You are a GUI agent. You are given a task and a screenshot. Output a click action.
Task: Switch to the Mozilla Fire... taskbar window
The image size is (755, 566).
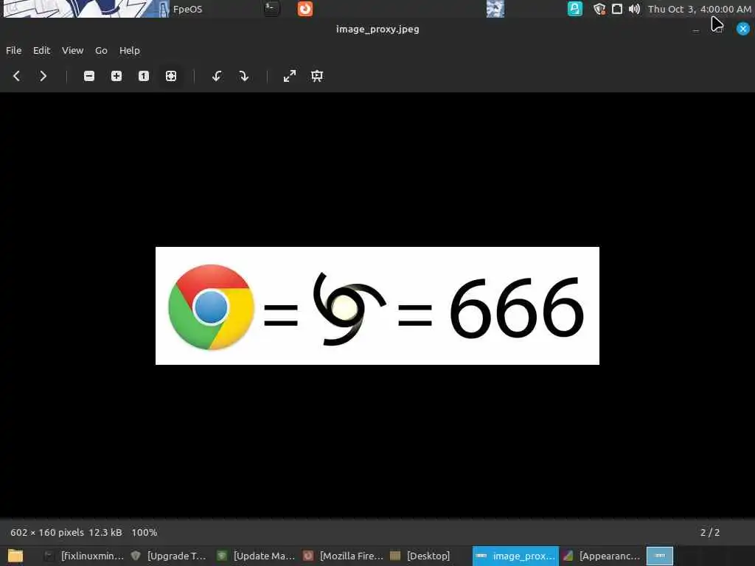(x=343, y=556)
